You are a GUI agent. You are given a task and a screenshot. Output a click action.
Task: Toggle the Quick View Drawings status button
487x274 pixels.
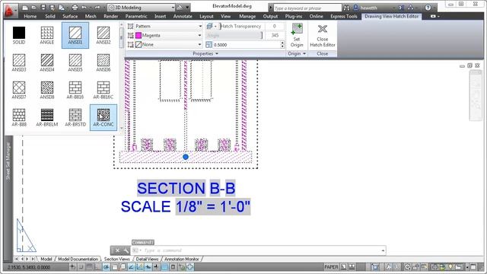coord(352,267)
